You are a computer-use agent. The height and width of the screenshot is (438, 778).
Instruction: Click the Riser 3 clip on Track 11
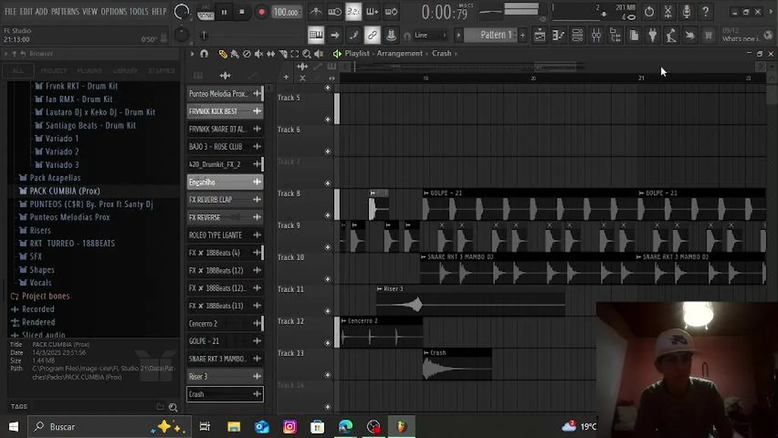pyautogui.click(x=471, y=301)
